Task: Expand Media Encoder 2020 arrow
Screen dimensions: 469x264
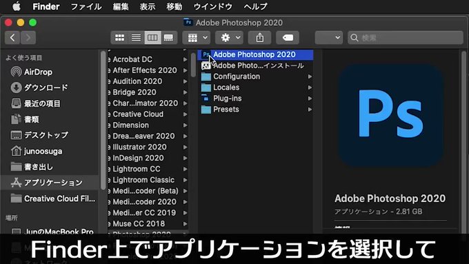Action: (x=185, y=202)
